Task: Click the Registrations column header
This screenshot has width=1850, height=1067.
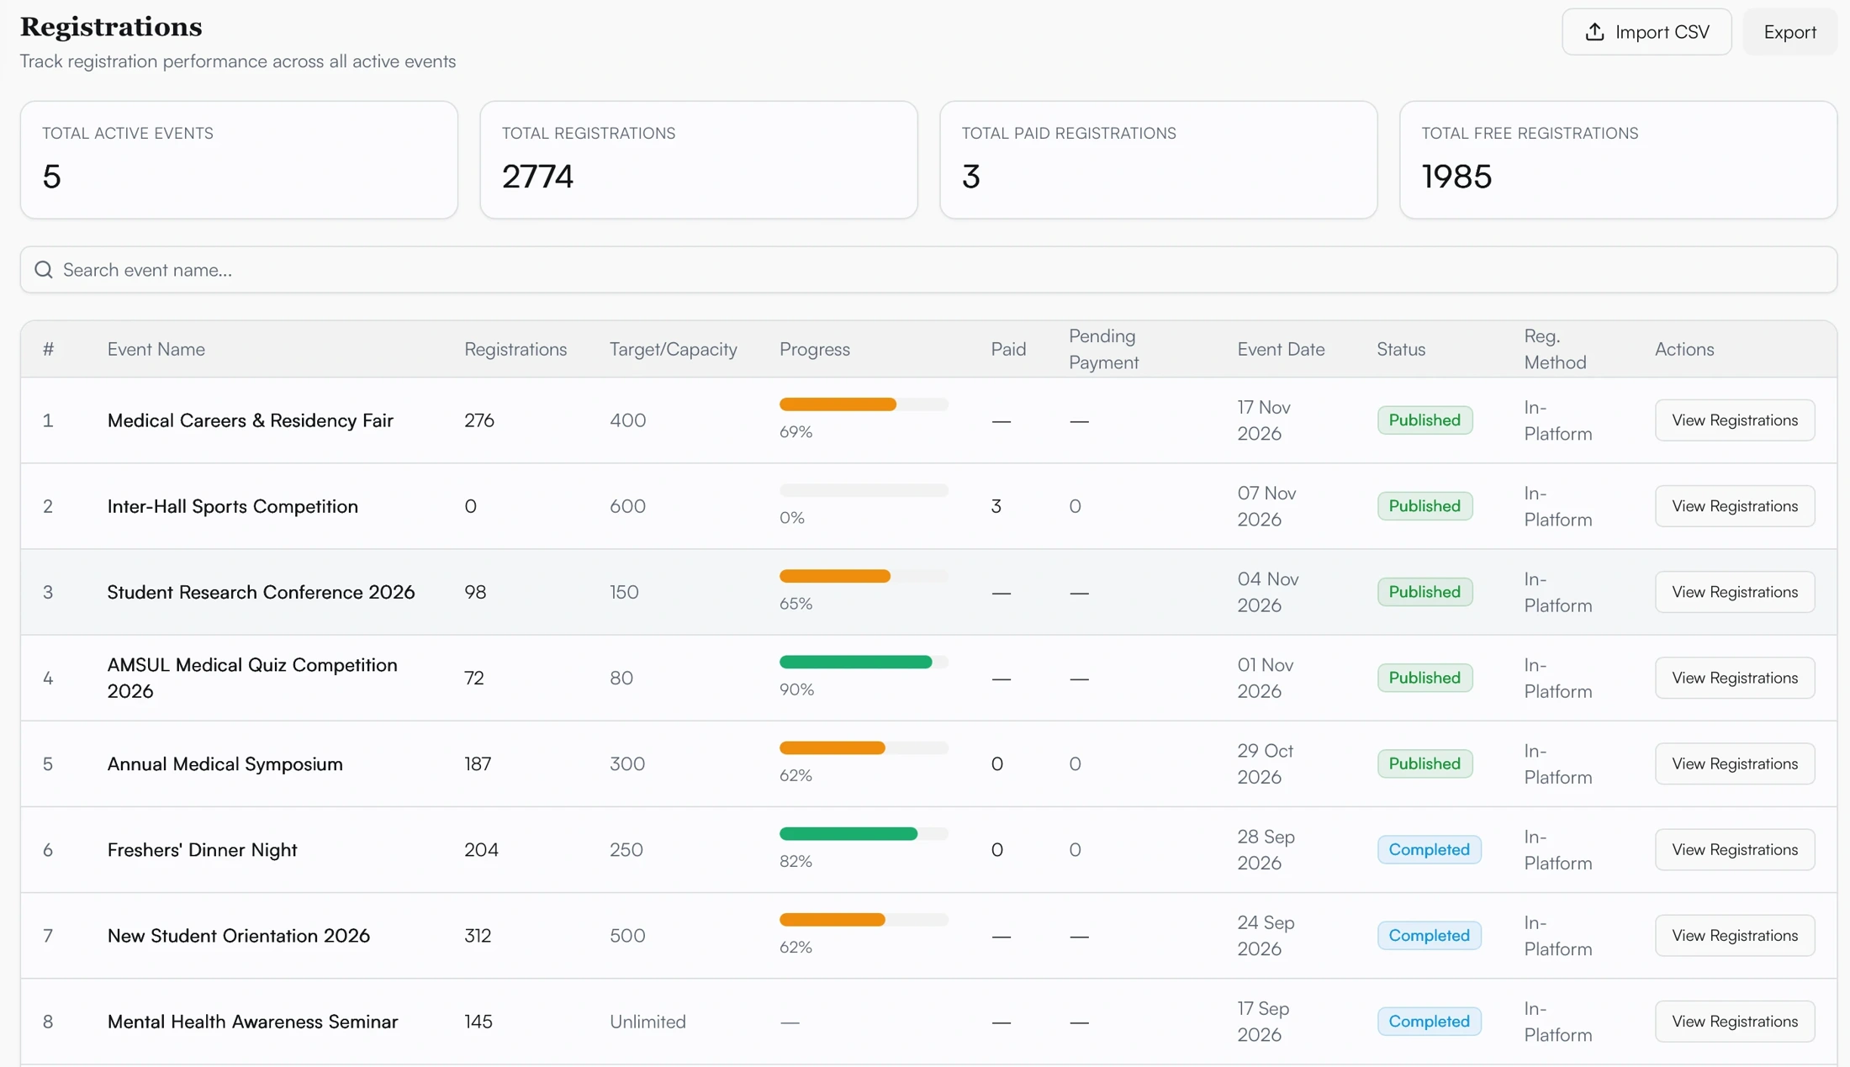Action: click(515, 349)
